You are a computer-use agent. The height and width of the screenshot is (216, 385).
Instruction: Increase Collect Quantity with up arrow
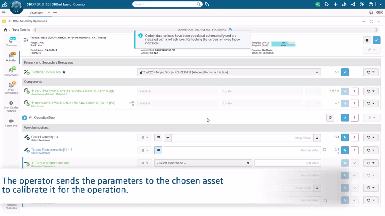click(x=317, y=138)
